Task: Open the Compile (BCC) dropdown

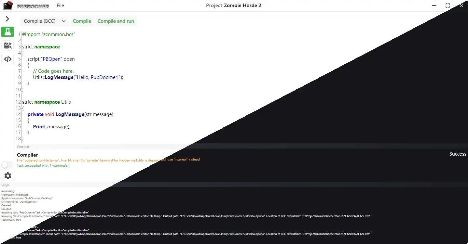Action: coord(45,21)
